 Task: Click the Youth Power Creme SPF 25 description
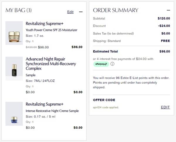click(x=51, y=30)
